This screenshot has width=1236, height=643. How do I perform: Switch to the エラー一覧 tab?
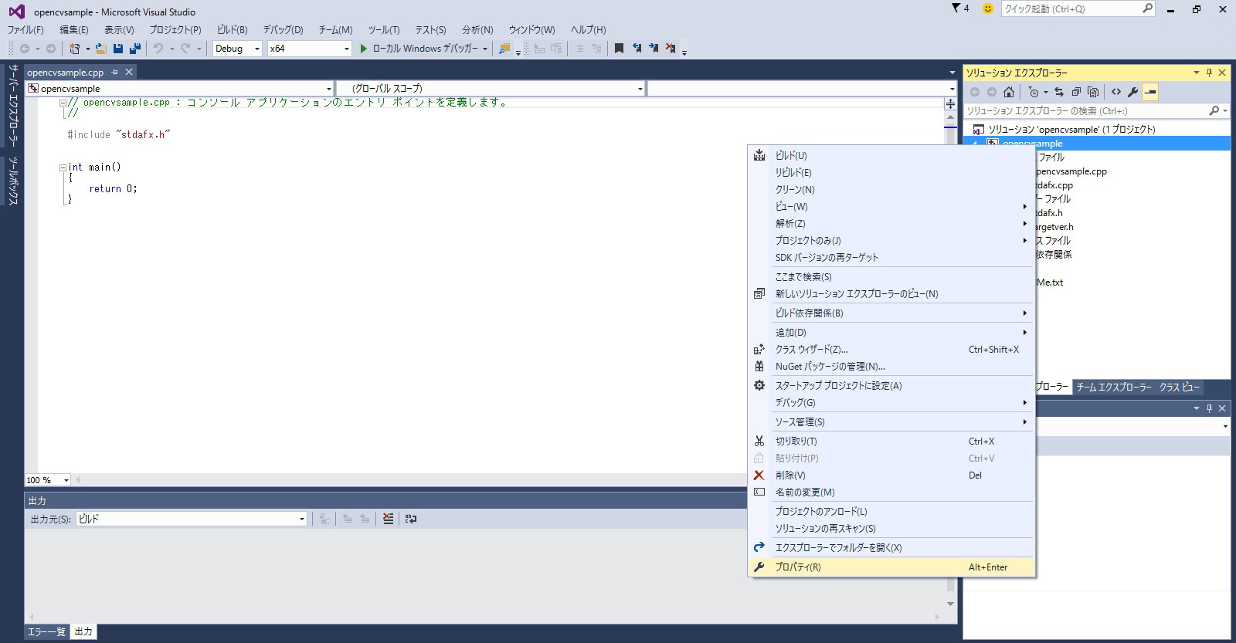46,631
